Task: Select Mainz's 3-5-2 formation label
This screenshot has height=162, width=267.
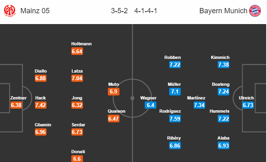Action: coord(119,11)
